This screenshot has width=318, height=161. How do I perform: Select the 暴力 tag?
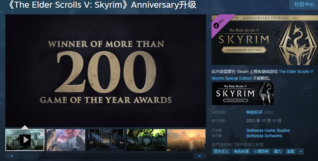coord(277,152)
